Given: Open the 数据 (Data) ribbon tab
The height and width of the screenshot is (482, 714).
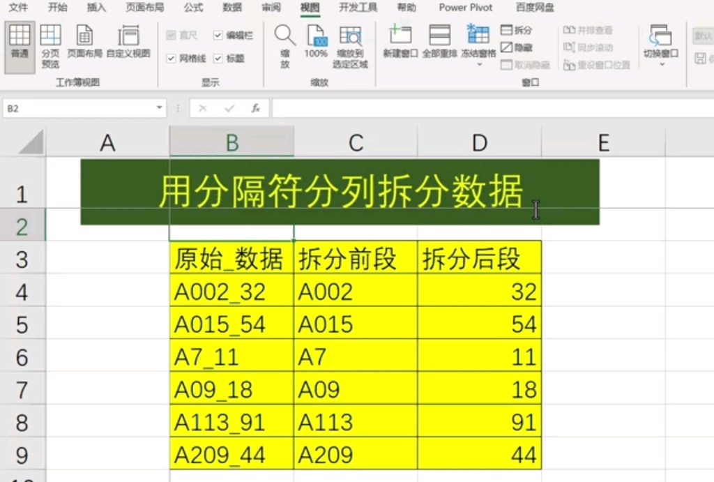Looking at the screenshot, I should click(232, 8).
